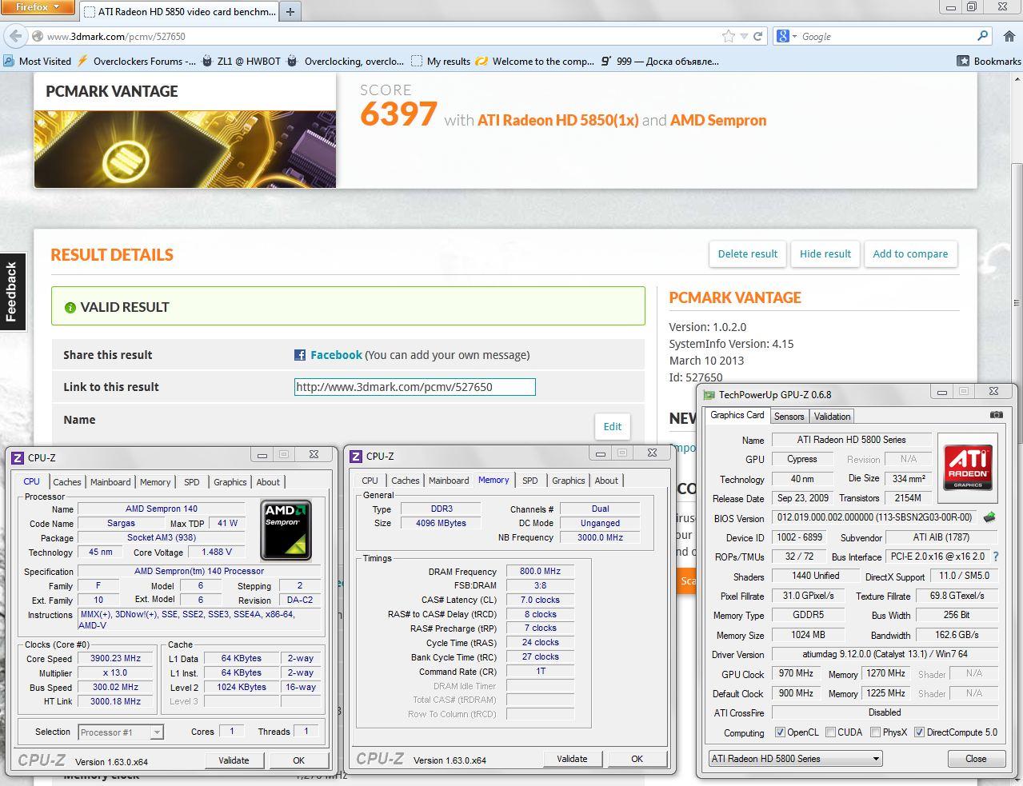The height and width of the screenshot is (786, 1023).
Task: Click in the browser address bar
Action: coord(384,36)
